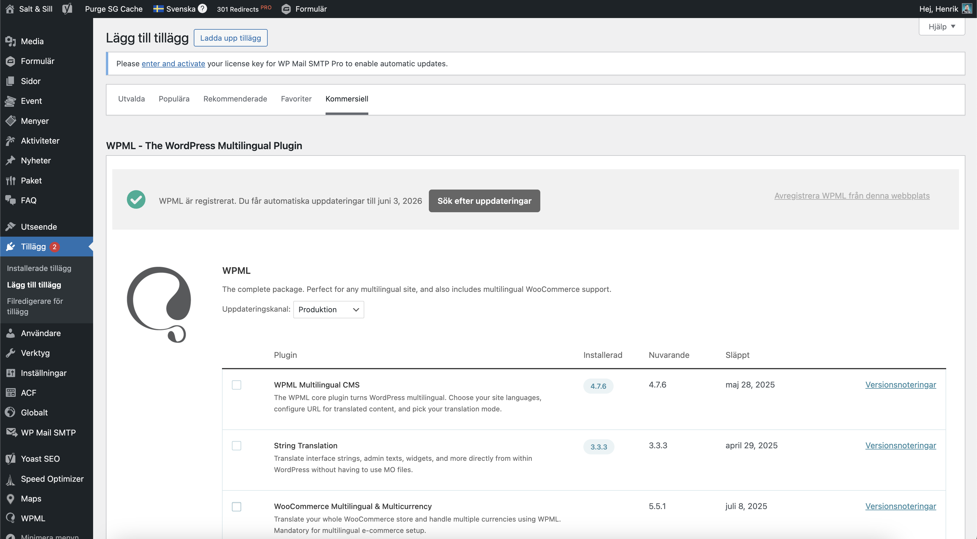Click the Nyheter pin icon

pos(10,160)
